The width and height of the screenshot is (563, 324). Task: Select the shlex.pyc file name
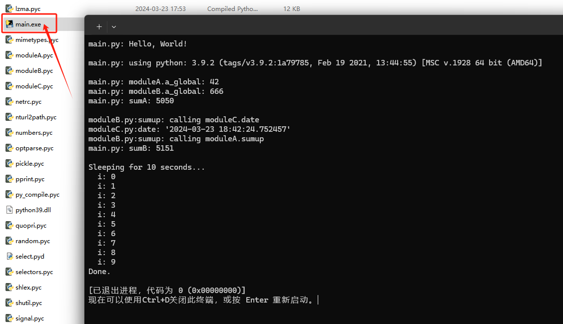tap(28, 287)
